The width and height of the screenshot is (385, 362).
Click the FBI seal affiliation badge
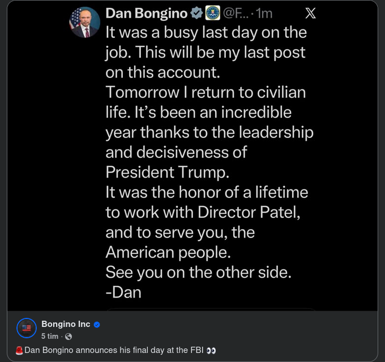click(212, 13)
